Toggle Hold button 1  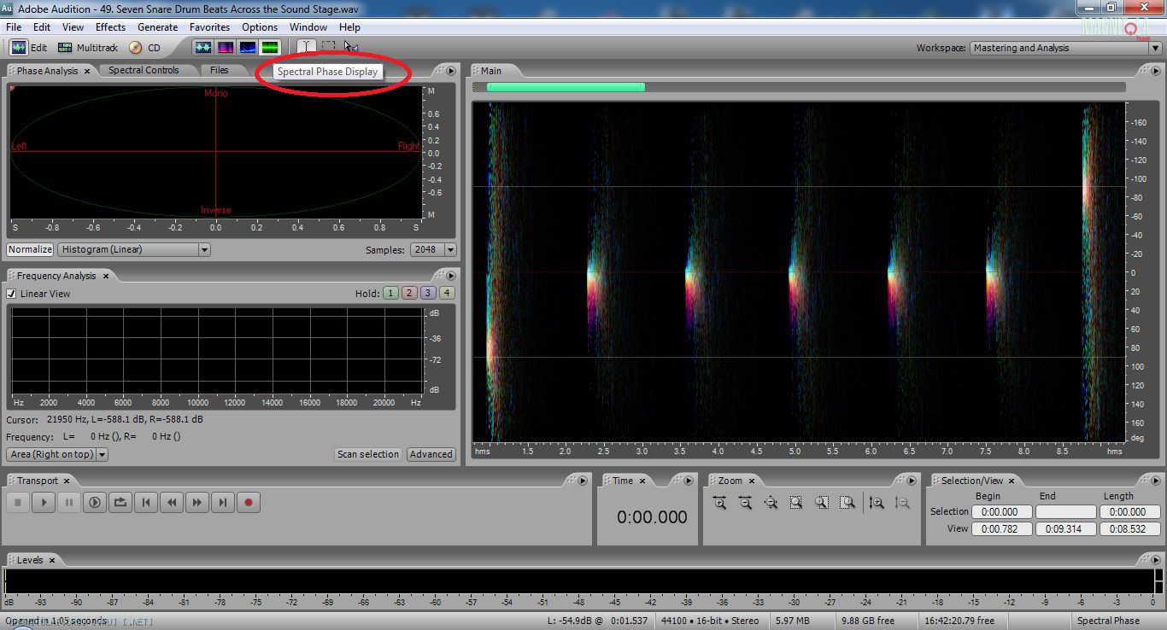point(390,293)
